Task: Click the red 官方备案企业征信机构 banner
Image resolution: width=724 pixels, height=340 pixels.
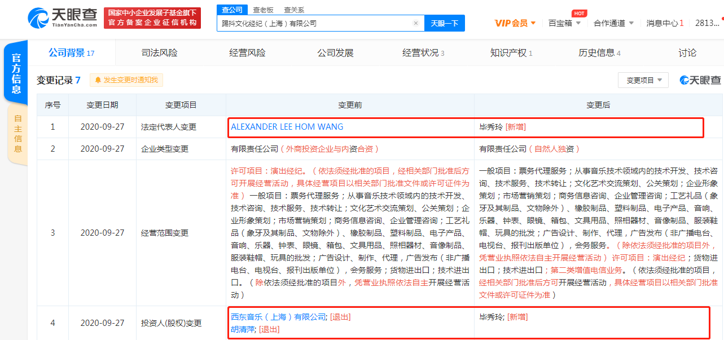Action: pos(152,17)
